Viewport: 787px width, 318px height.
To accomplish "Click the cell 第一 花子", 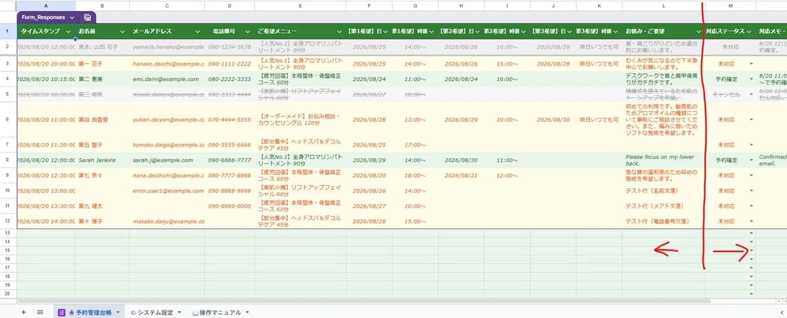I will 103,63.
